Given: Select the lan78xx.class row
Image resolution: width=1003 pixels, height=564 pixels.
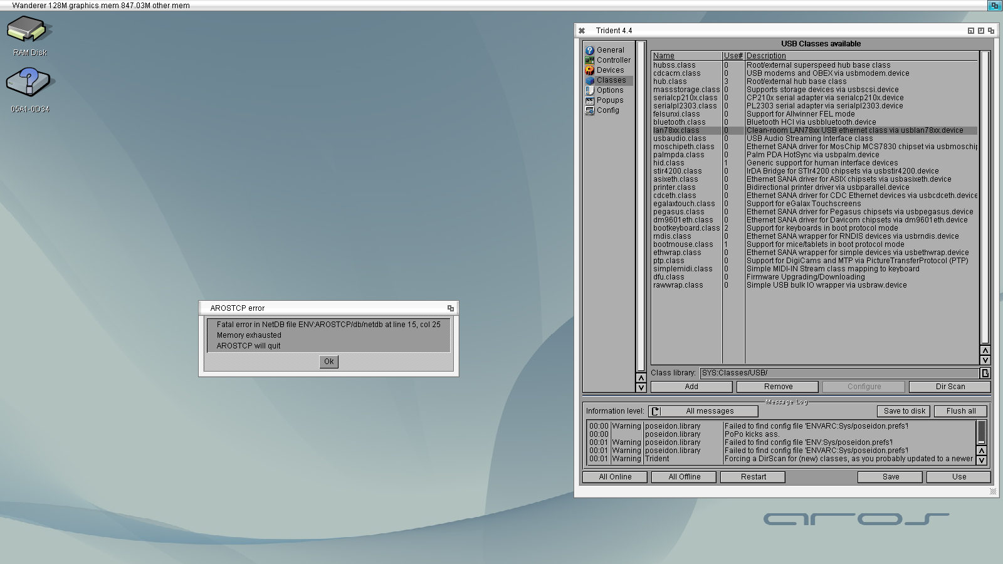Looking at the screenshot, I should point(815,130).
